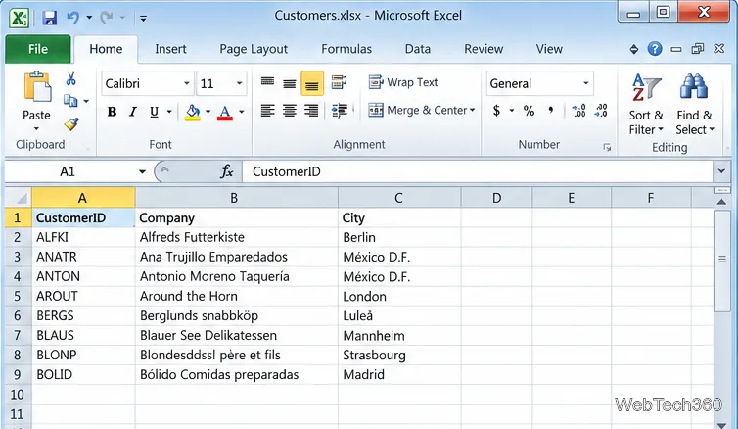The width and height of the screenshot is (738, 429).
Task: Apply Comma Style format
Action: click(551, 111)
